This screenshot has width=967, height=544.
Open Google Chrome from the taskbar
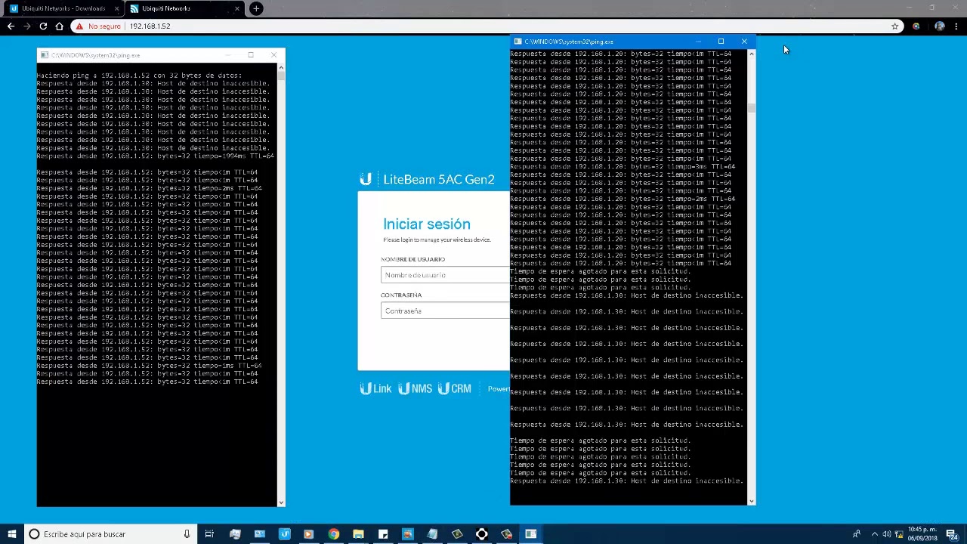(x=333, y=534)
